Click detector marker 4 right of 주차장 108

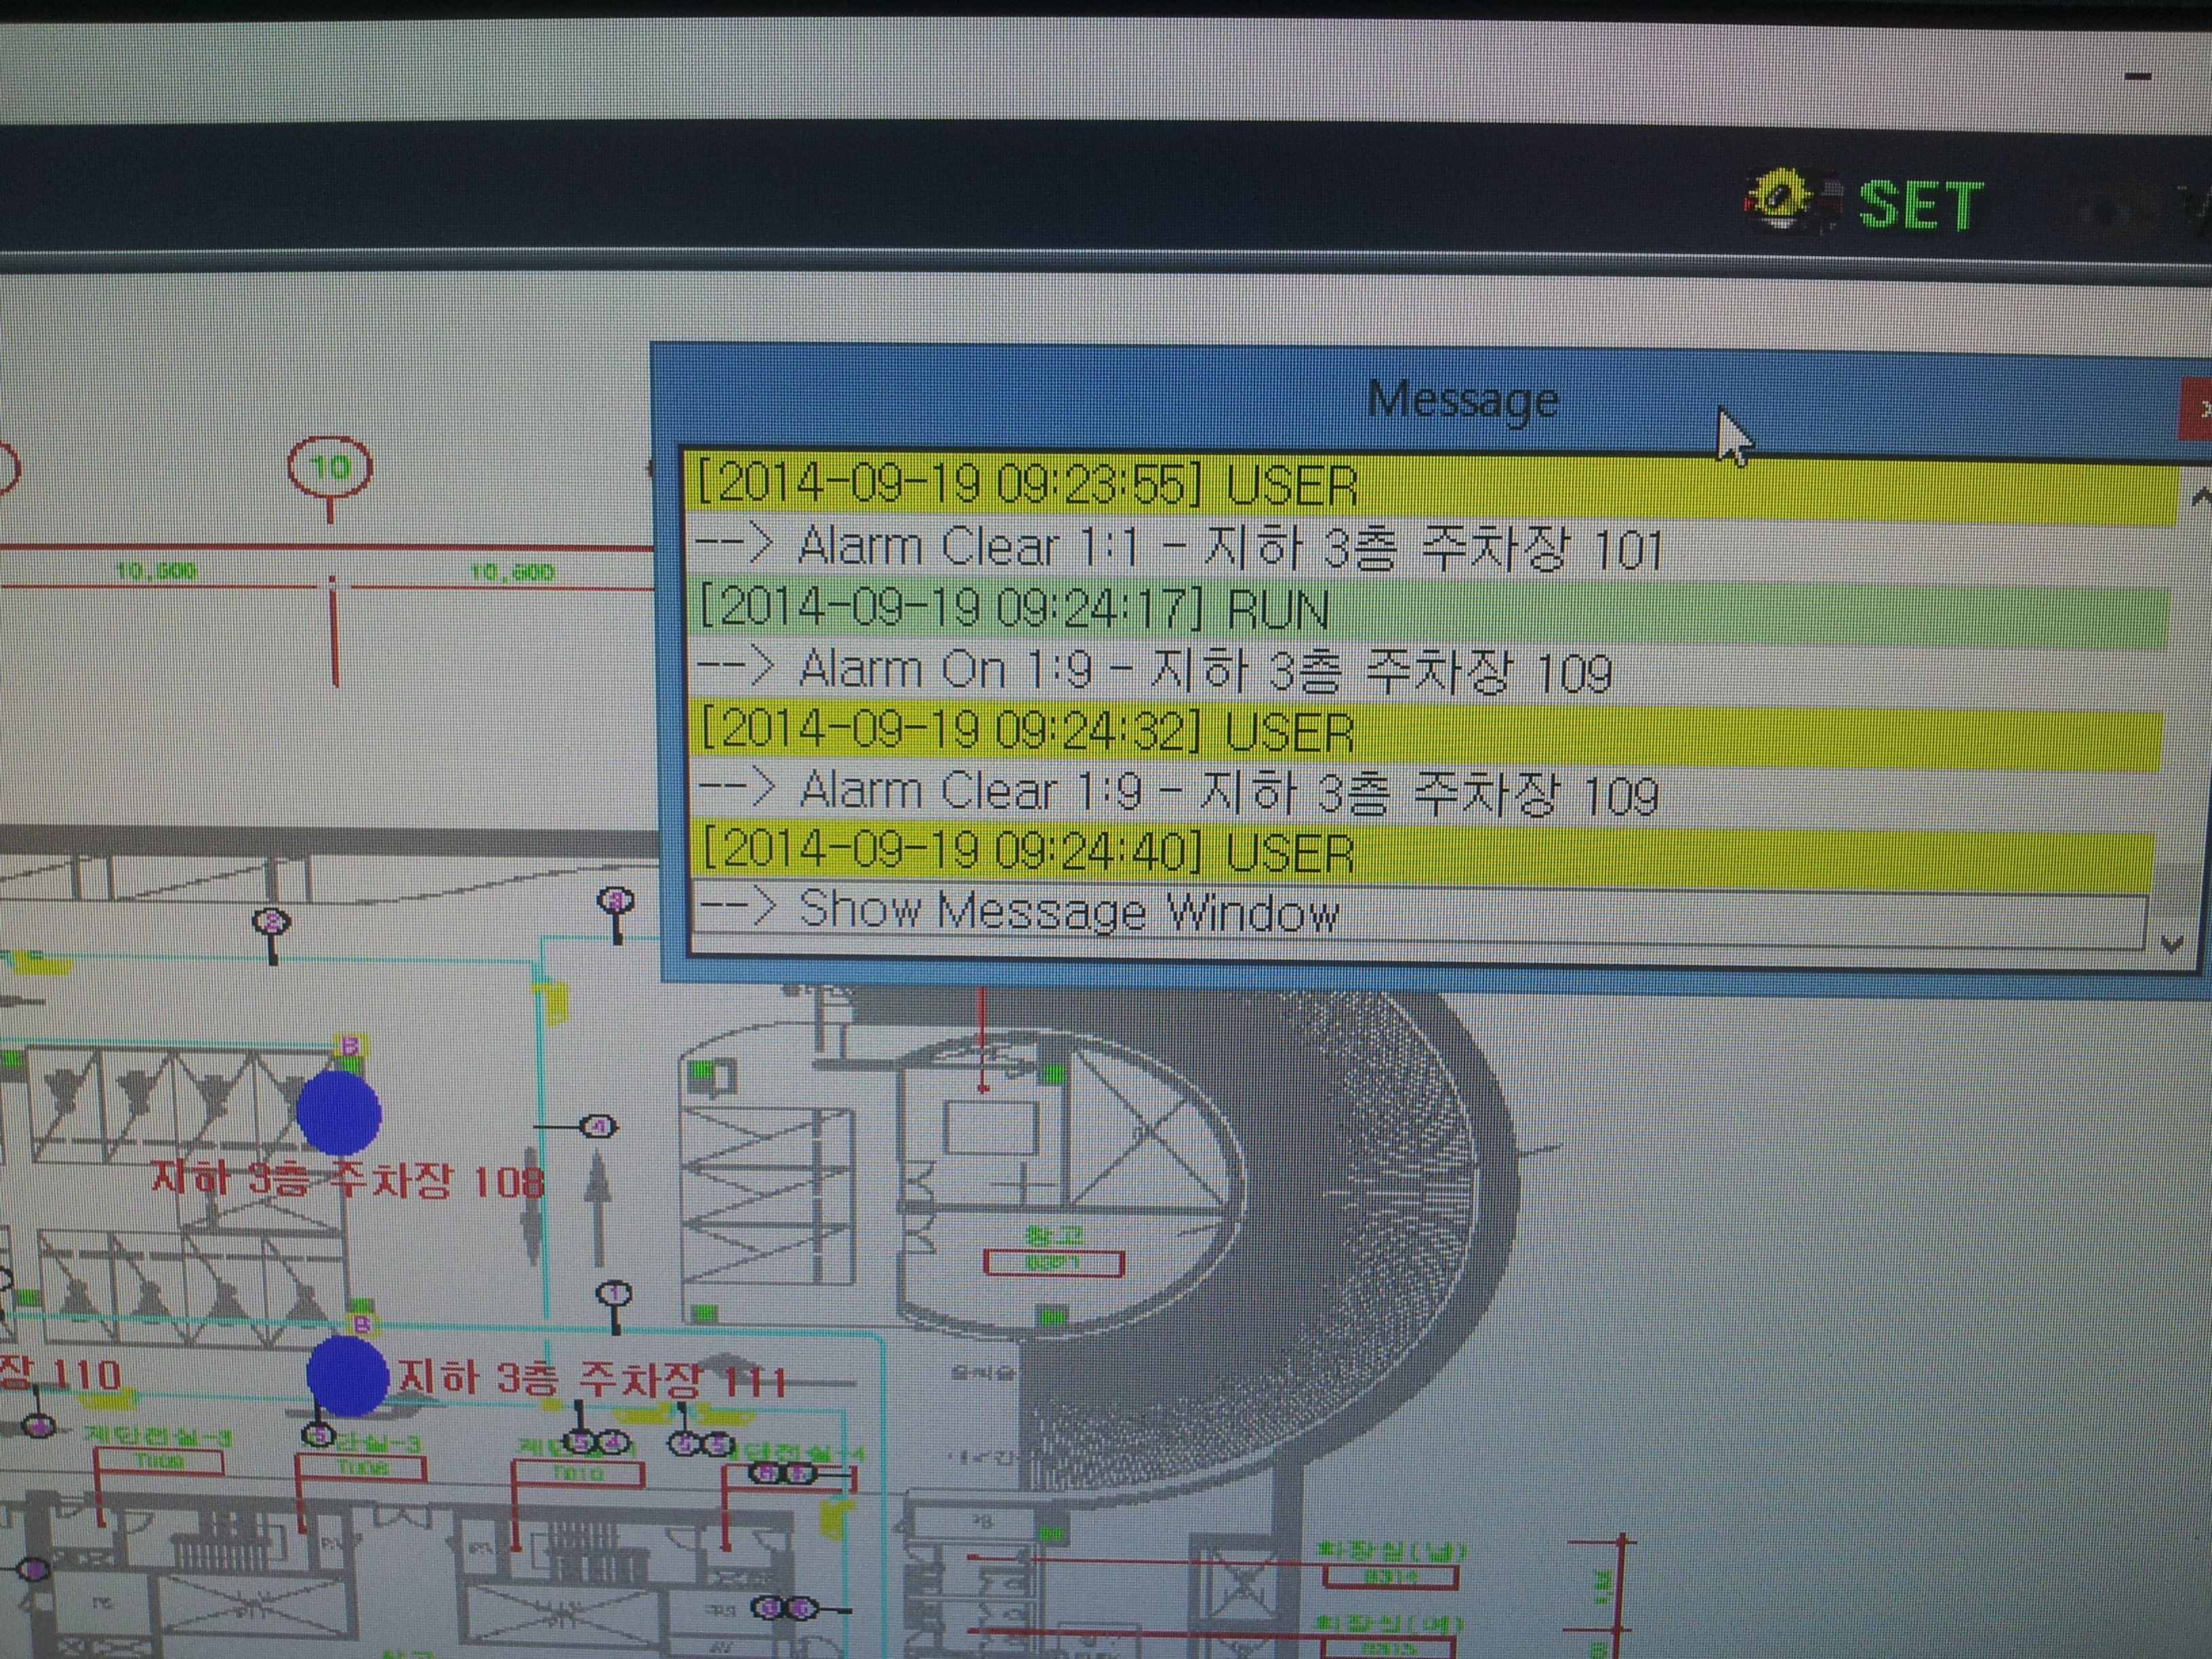click(599, 1127)
